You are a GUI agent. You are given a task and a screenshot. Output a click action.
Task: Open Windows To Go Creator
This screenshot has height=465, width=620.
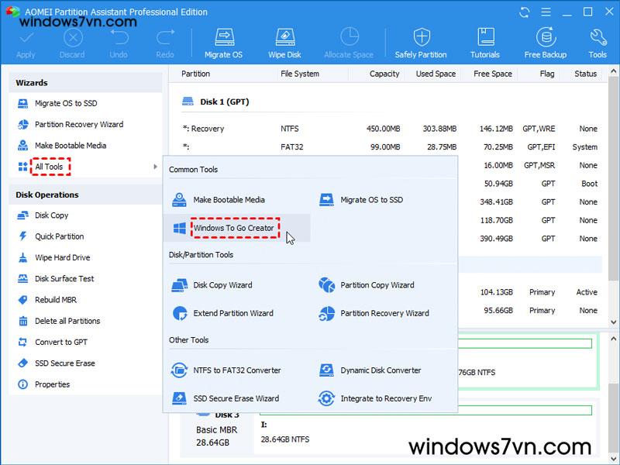click(234, 228)
